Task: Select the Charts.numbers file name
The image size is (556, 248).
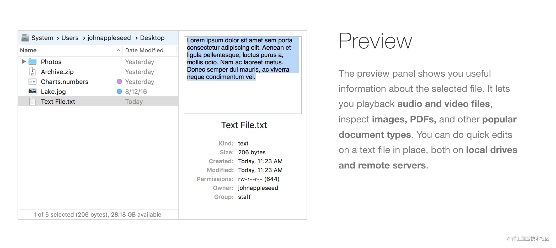Action: click(x=65, y=82)
